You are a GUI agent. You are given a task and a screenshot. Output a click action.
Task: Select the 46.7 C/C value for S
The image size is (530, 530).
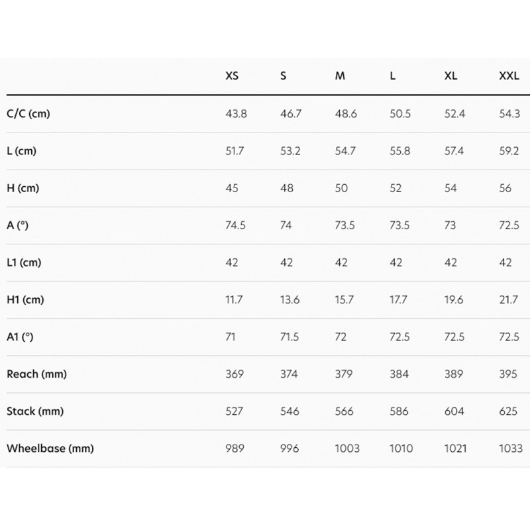tap(291, 114)
